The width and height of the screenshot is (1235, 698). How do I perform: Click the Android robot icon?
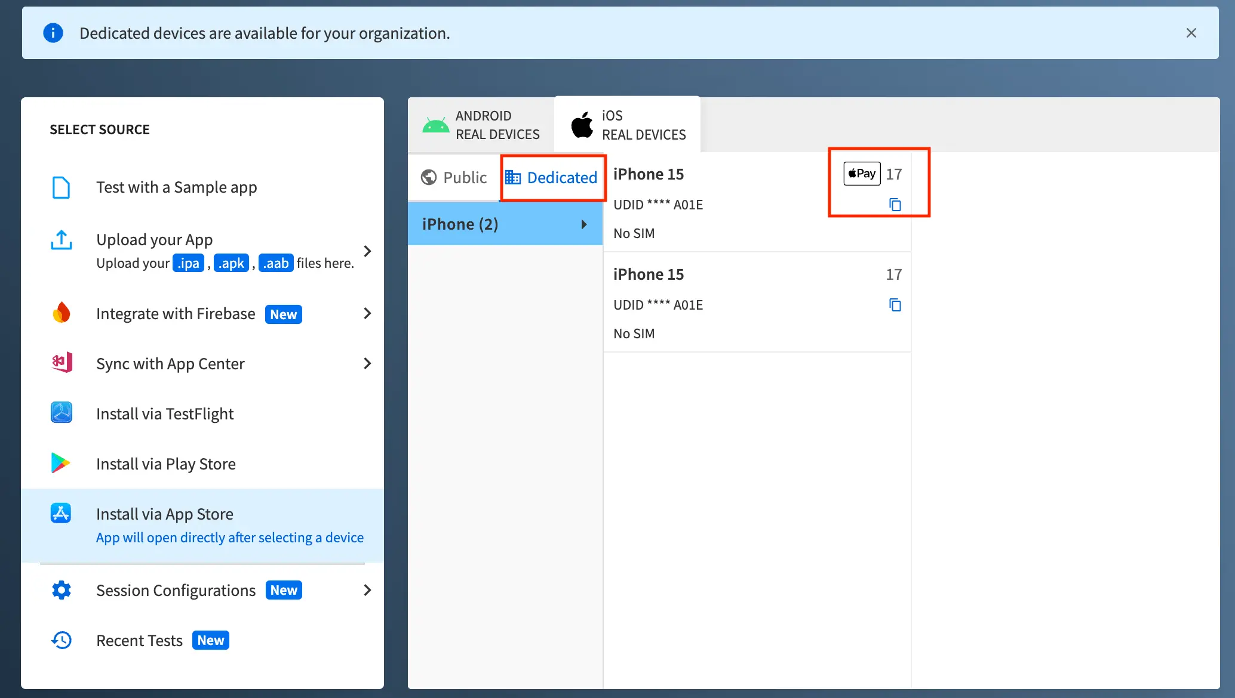click(x=435, y=125)
